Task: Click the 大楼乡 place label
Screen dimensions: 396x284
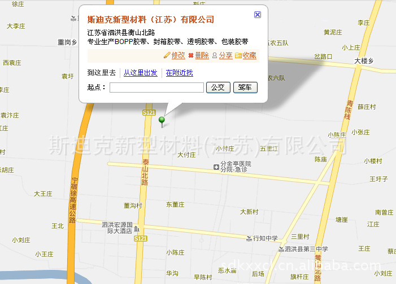Action: pos(364,61)
